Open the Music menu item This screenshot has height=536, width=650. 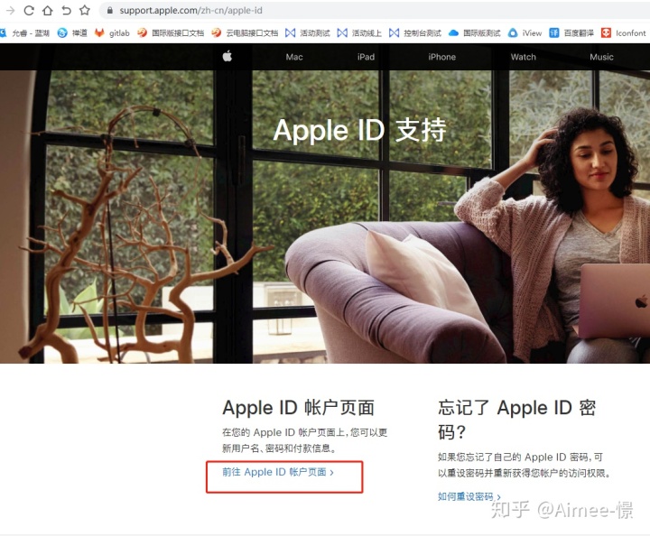click(x=601, y=57)
